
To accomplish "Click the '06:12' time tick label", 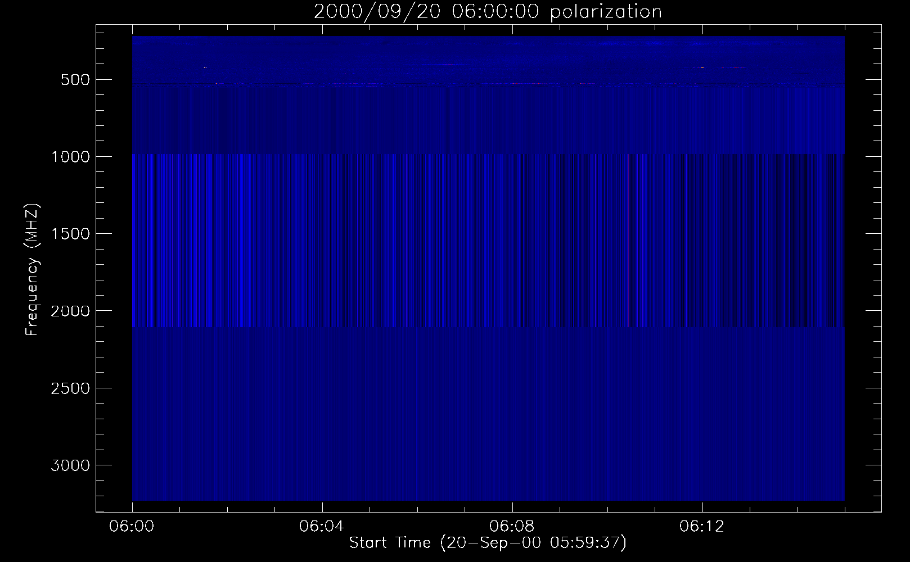I will coord(702,527).
